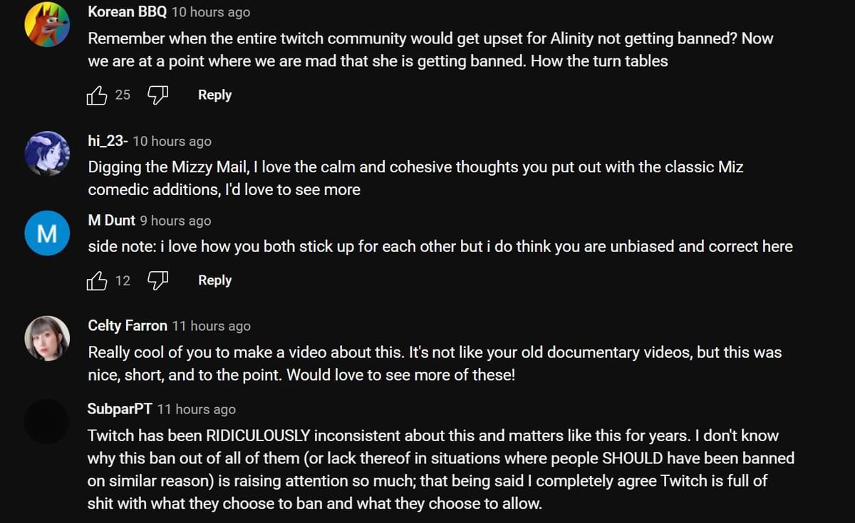The height and width of the screenshot is (523, 855).
Task: Toggle like on Korean BBQ's comment off
Action: tap(97, 94)
